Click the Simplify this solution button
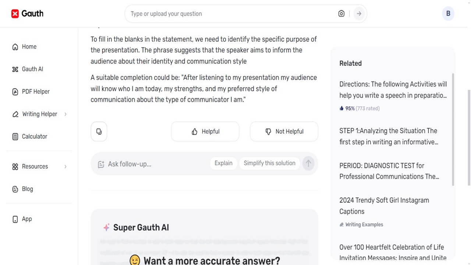The height and width of the screenshot is (265, 471). [269, 163]
